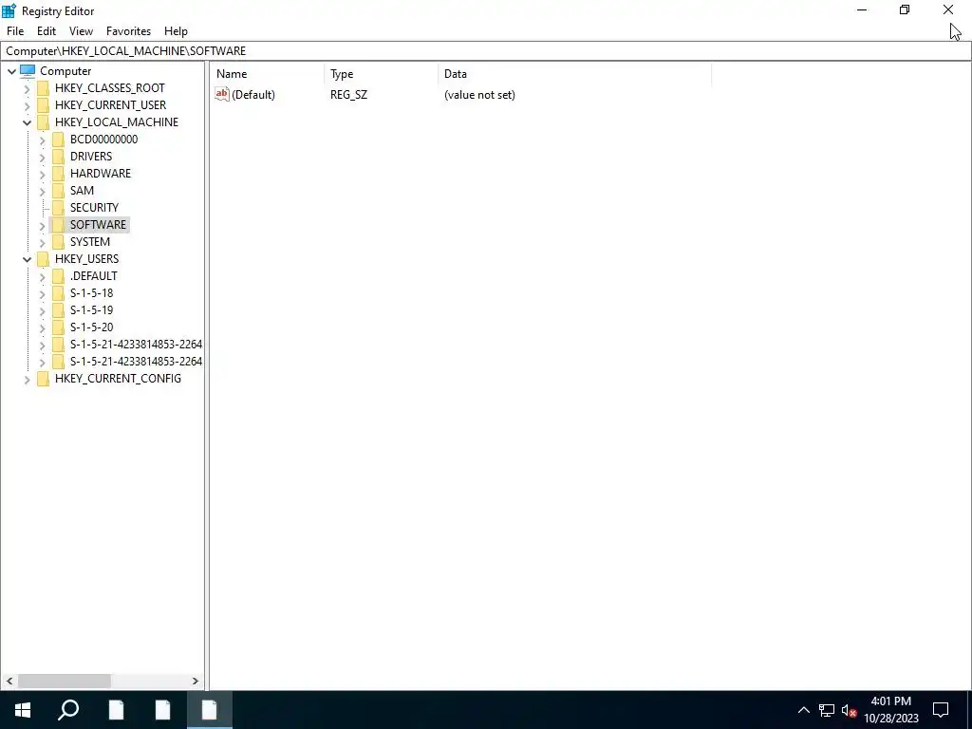The height and width of the screenshot is (729, 972).
Task: Click the SAM folder icon
Action: point(58,190)
